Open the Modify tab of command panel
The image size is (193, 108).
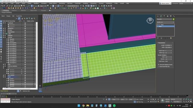point(161,16)
